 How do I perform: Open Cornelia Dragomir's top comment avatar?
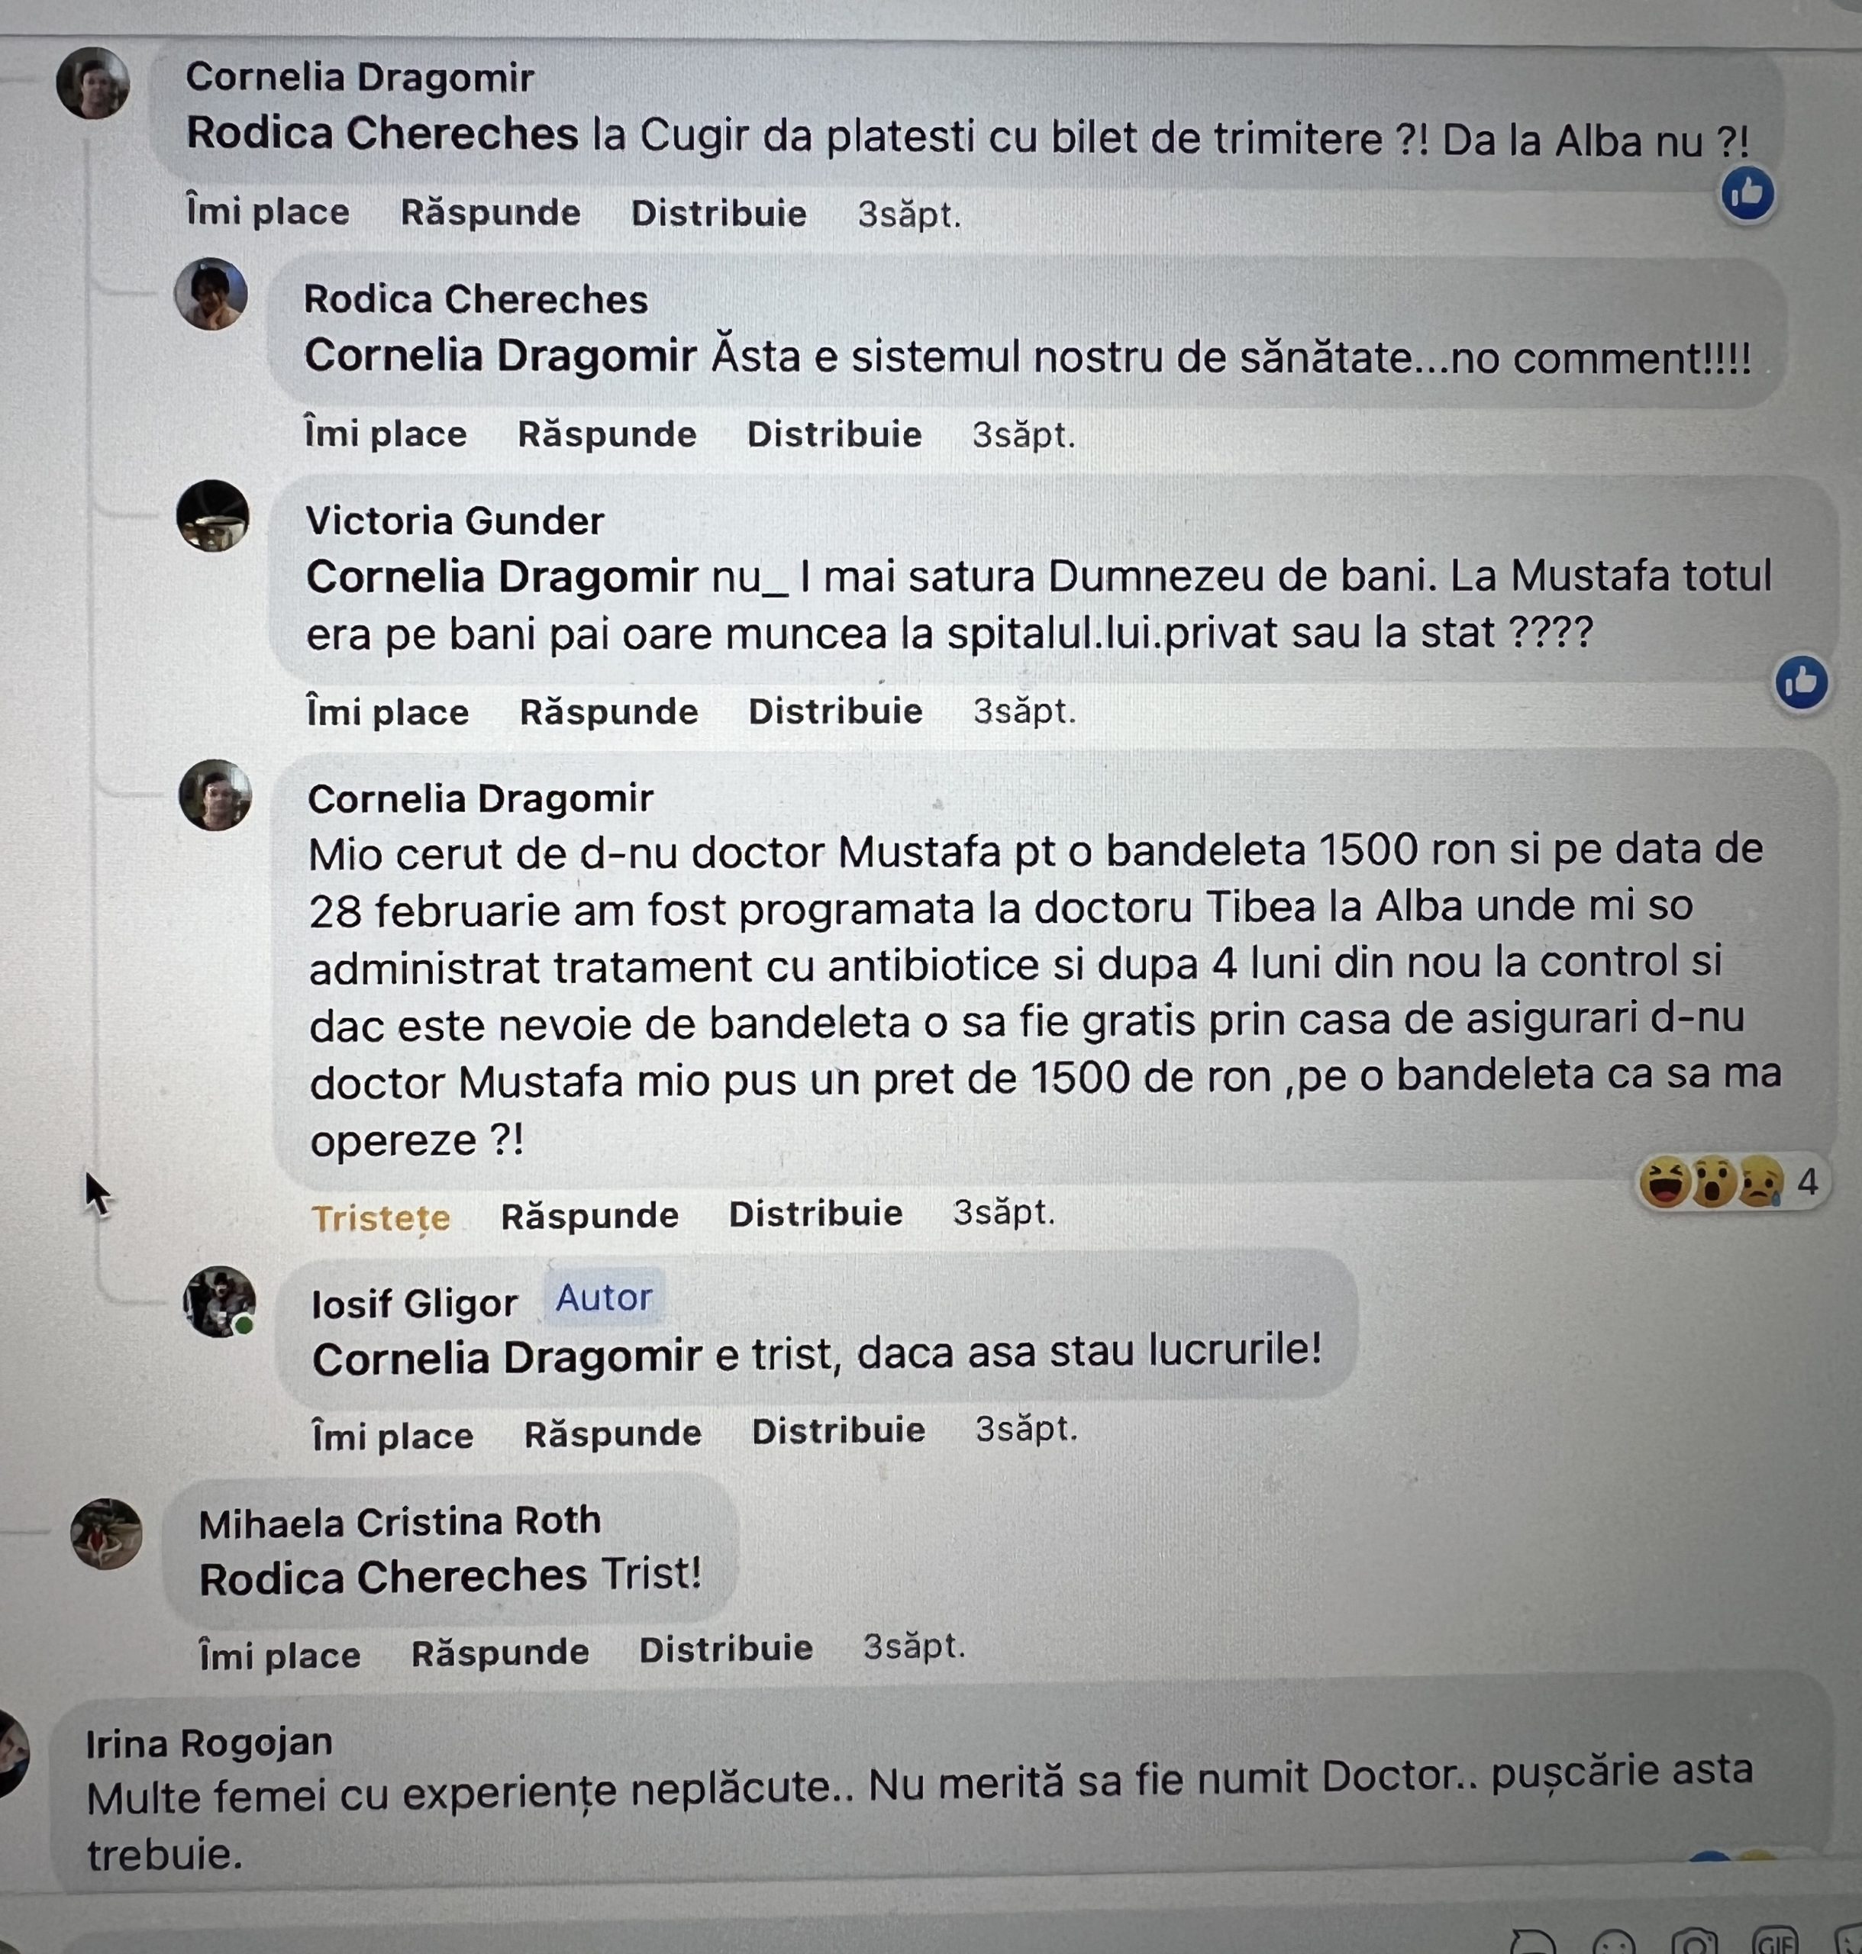pos(92,83)
